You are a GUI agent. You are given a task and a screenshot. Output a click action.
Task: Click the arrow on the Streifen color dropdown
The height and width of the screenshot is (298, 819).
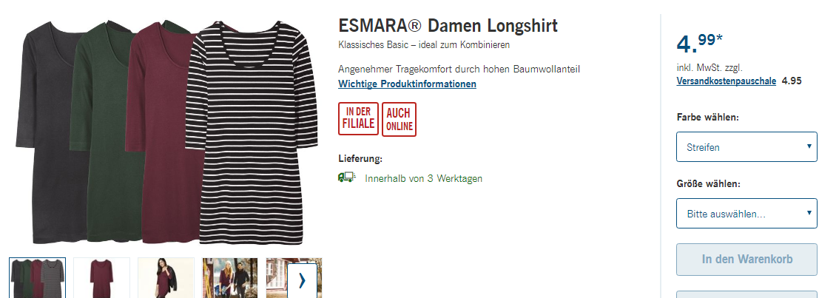coord(809,146)
